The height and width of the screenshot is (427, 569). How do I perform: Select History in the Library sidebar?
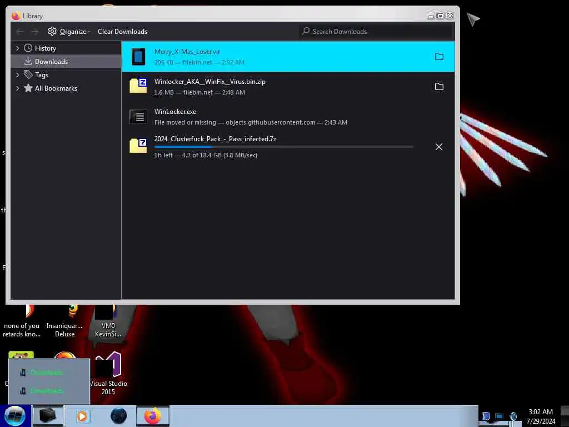[x=46, y=48]
